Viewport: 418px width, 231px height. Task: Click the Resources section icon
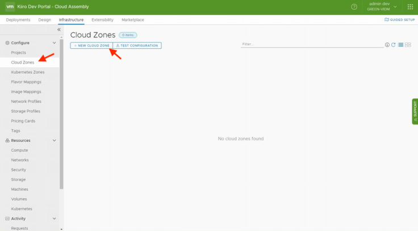[x=7, y=140]
